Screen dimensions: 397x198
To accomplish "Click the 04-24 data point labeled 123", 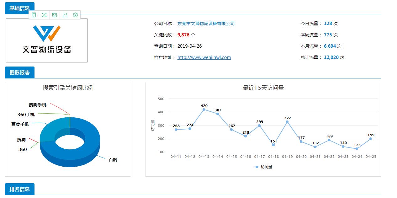I will (357, 149).
